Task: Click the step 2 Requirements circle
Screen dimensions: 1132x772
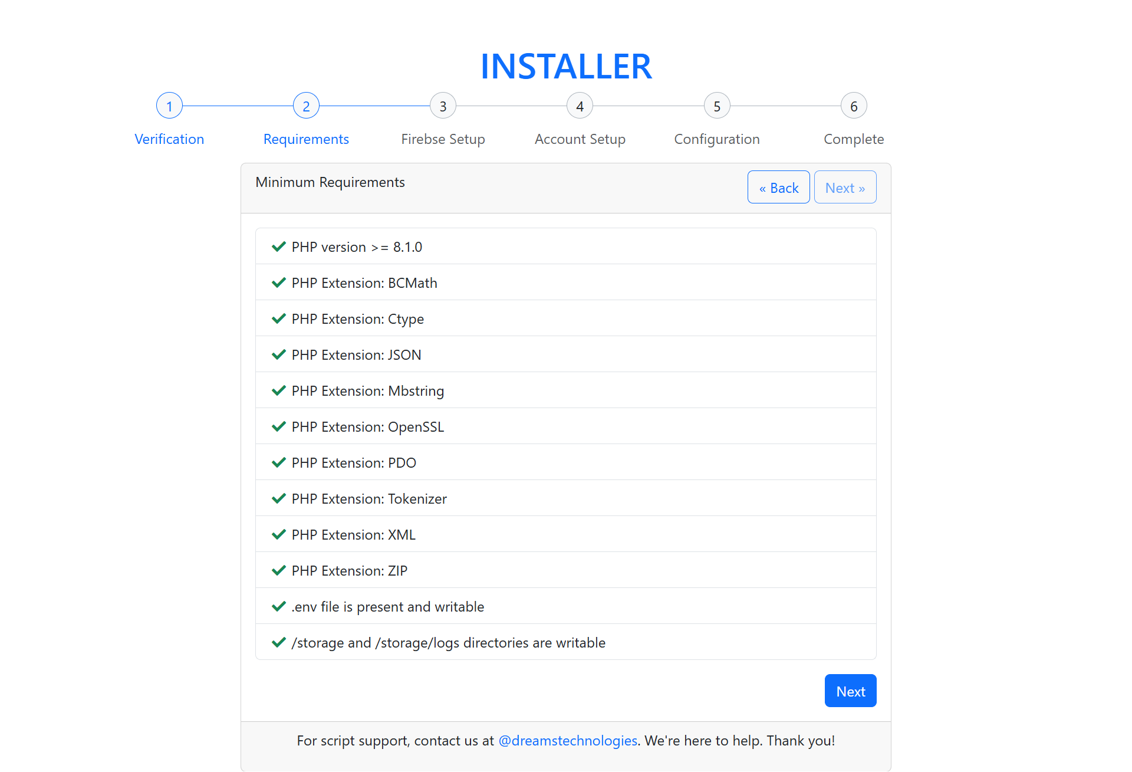Action: pyautogui.click(x=306, y=106)
